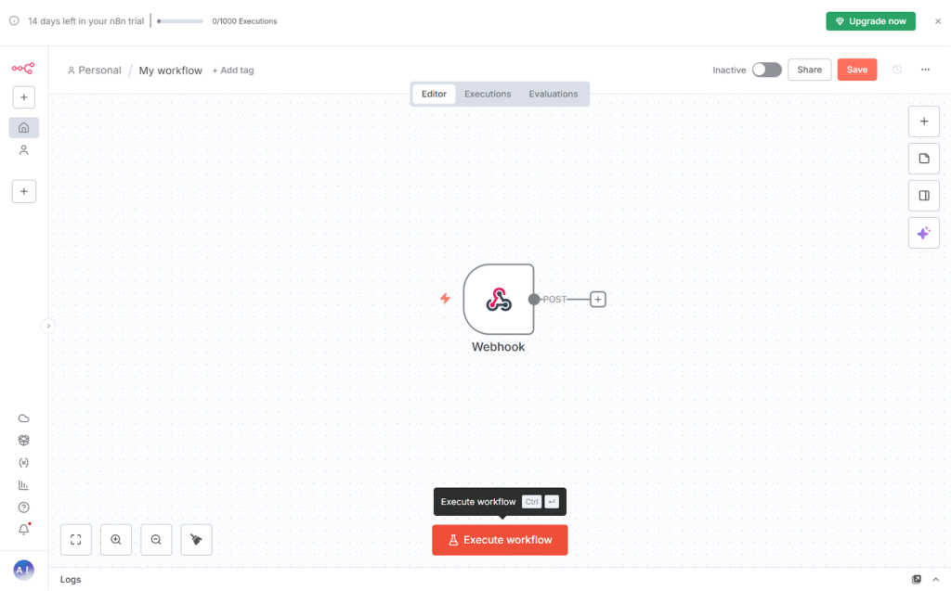Zoom in on the workflow canvas
The image size is (951, 591).
click(116, 539)
